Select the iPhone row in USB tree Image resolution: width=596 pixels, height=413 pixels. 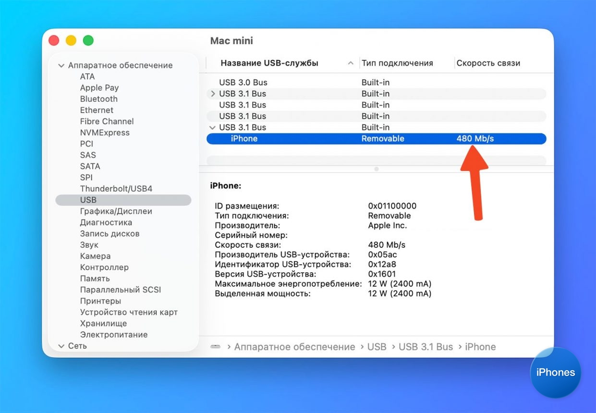tap(377, 139)
